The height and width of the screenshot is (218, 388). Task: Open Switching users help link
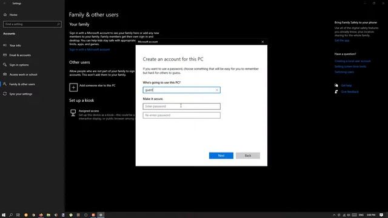(x=344, y=72)
